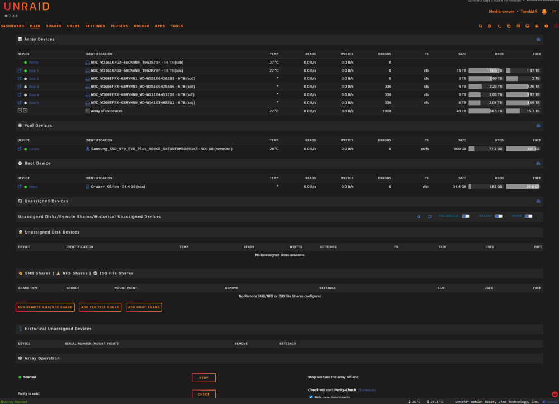Click the Parity disk drive icon

[87, 63]
